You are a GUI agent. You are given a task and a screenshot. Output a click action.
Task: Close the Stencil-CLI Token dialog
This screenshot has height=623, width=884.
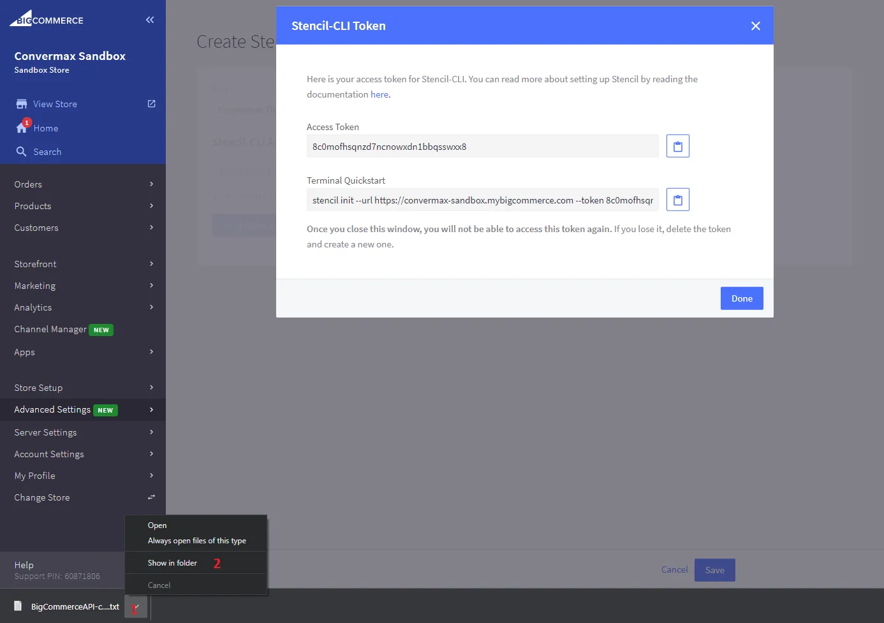(755, 26)
